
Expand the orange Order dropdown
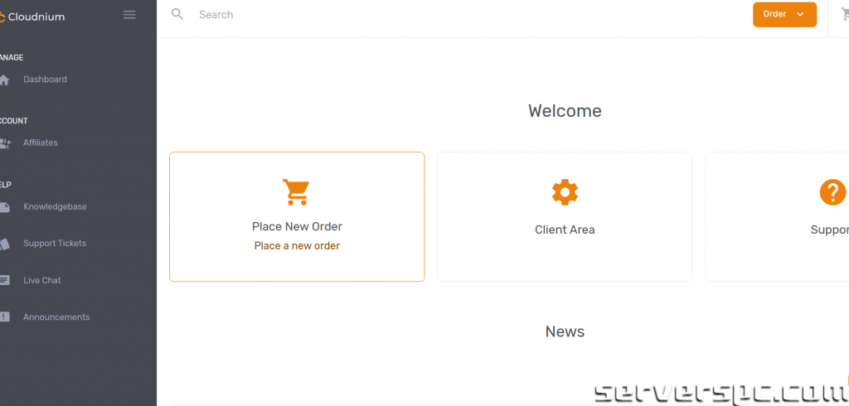point(784,14)
